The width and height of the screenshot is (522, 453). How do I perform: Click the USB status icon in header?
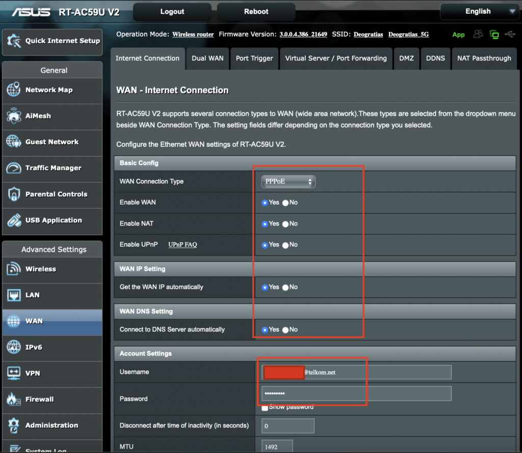509,34
